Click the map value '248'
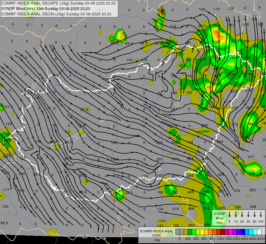 205,125
